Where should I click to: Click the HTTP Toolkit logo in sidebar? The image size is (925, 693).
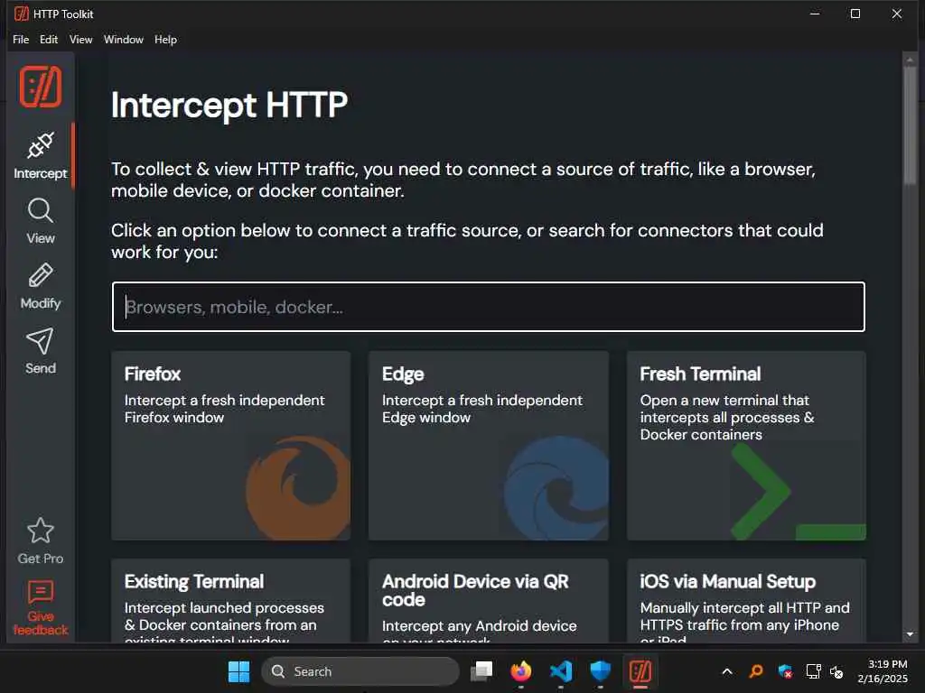coord(41,87)
